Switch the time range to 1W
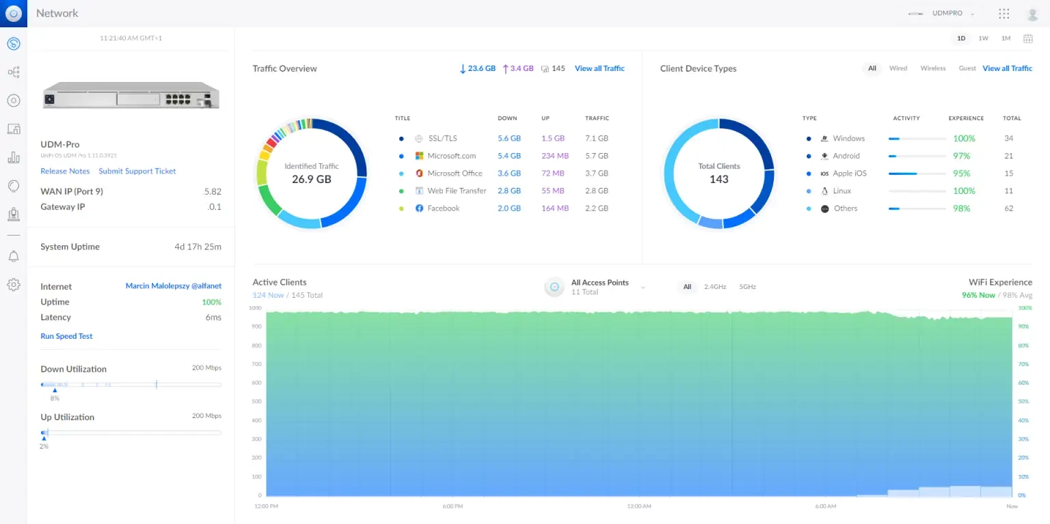Image resolution: width=1050 pixels, height=524 pixels. (x=983, y=38)
